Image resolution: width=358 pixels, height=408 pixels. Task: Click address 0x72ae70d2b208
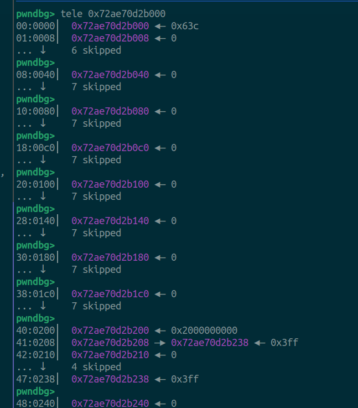click(110, 343)
